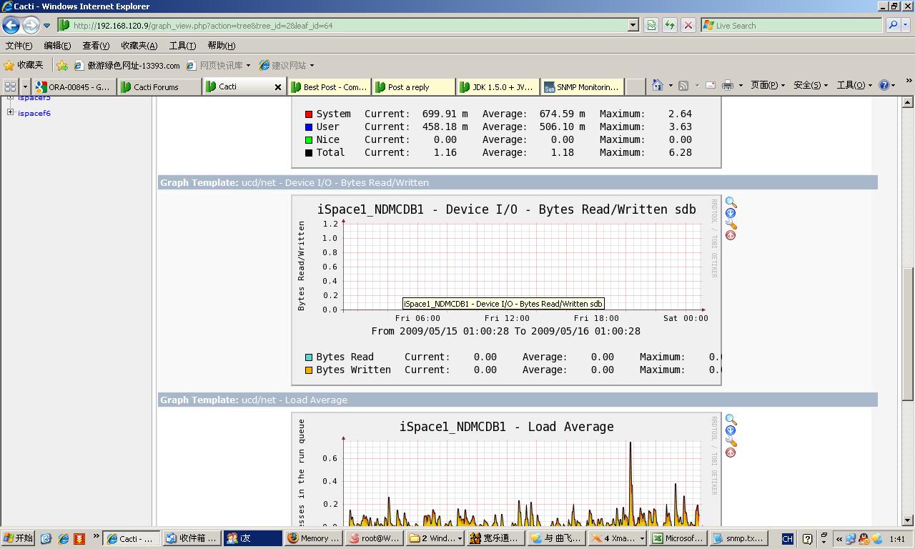The height and width of the screenshot is (549, 915).
Task: Click the Live Search magnifier button
Action: pyautogui.click(x=892, y=25)
